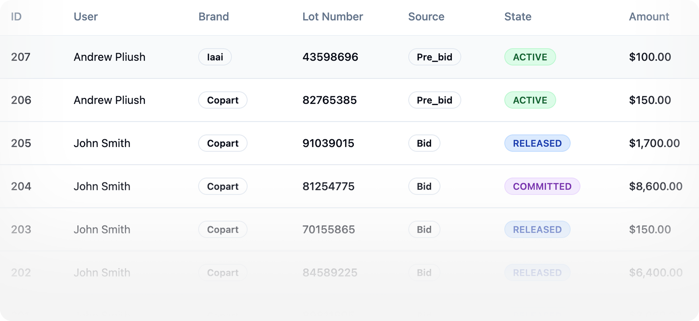Image resolution: width=699 pixels, height=321 pixels.
Task: Select the RELEASED badge for lot 91039015
Action: 537,143
